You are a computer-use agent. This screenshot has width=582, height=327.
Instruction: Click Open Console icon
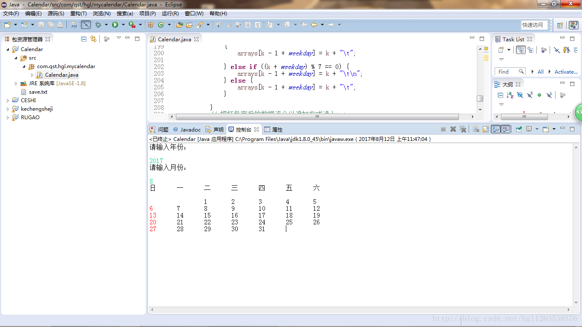click(x=546, y=129)
